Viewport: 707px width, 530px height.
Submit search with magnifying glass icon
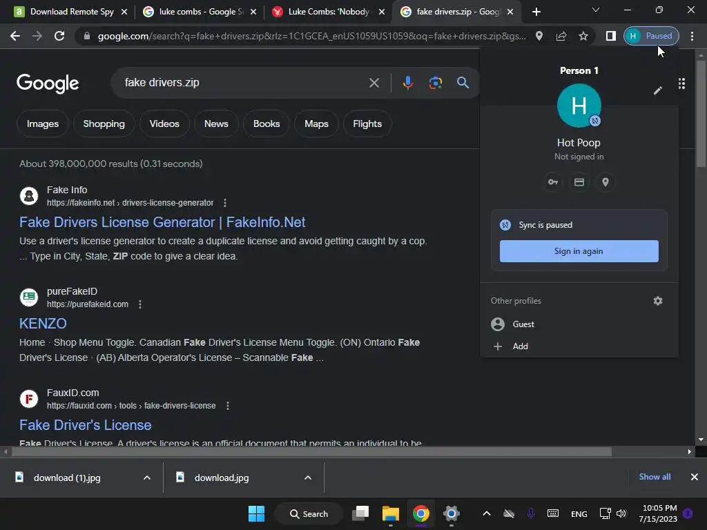(463, 83)
